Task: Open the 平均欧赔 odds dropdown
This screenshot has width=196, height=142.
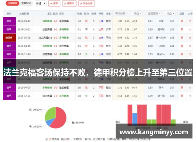Action: pyautogui.click(x=122, y=13)
